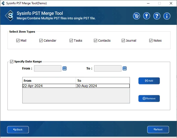Toggle the Journal checkbox

[x=123, y=41]
